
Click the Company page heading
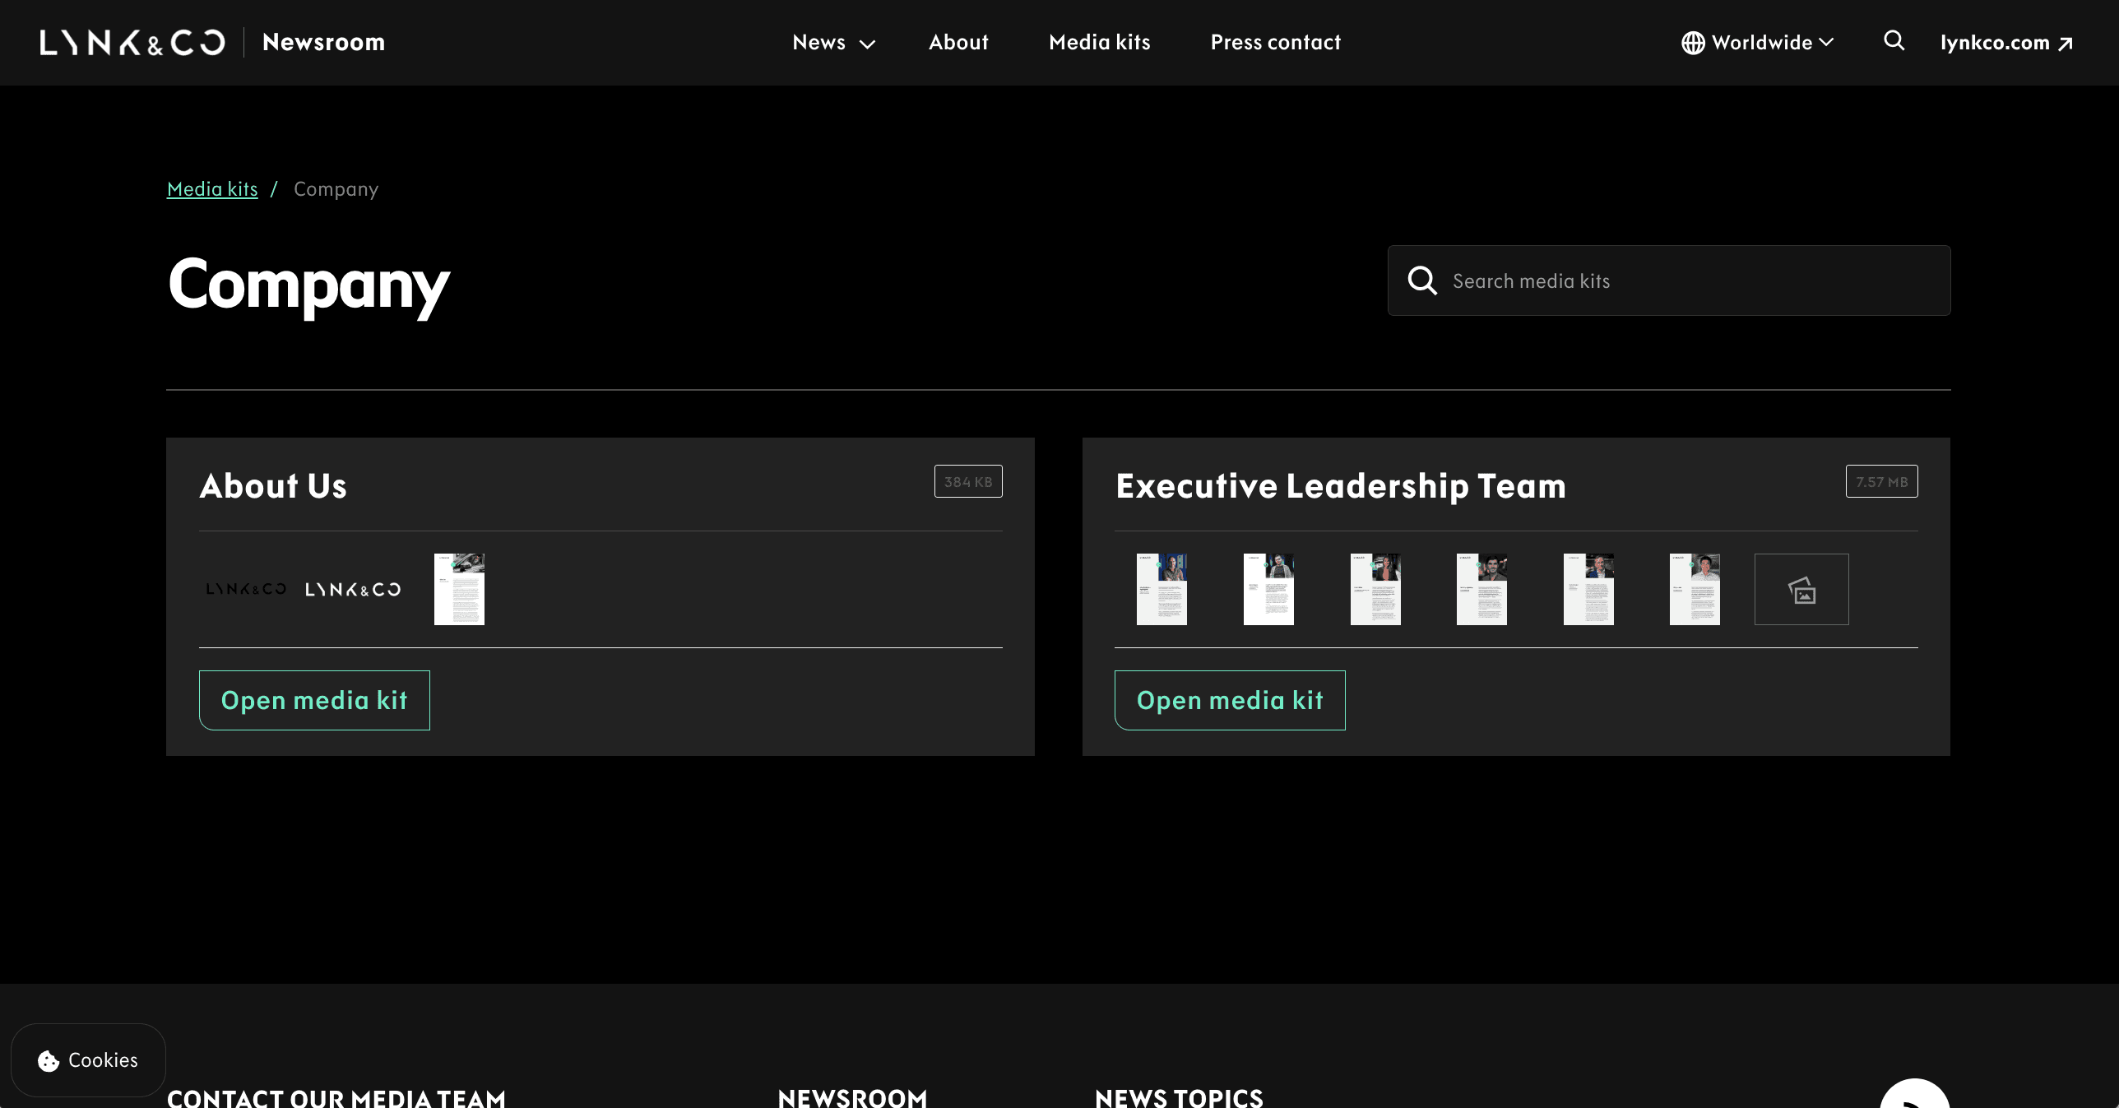click(x=308, y=284)
